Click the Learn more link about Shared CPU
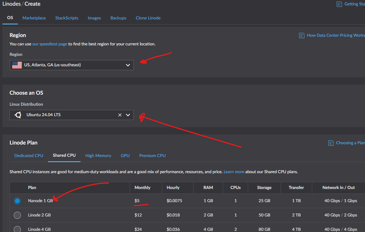The height and width of the screenshot is (232, 365). tap(234, 172)
